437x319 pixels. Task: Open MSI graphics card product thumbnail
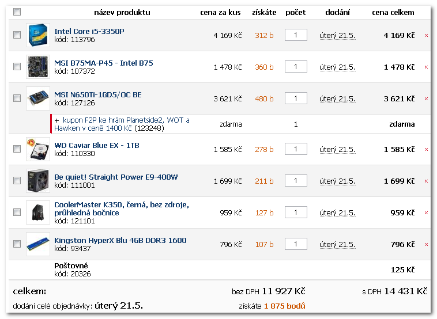(x=38, y=98)
